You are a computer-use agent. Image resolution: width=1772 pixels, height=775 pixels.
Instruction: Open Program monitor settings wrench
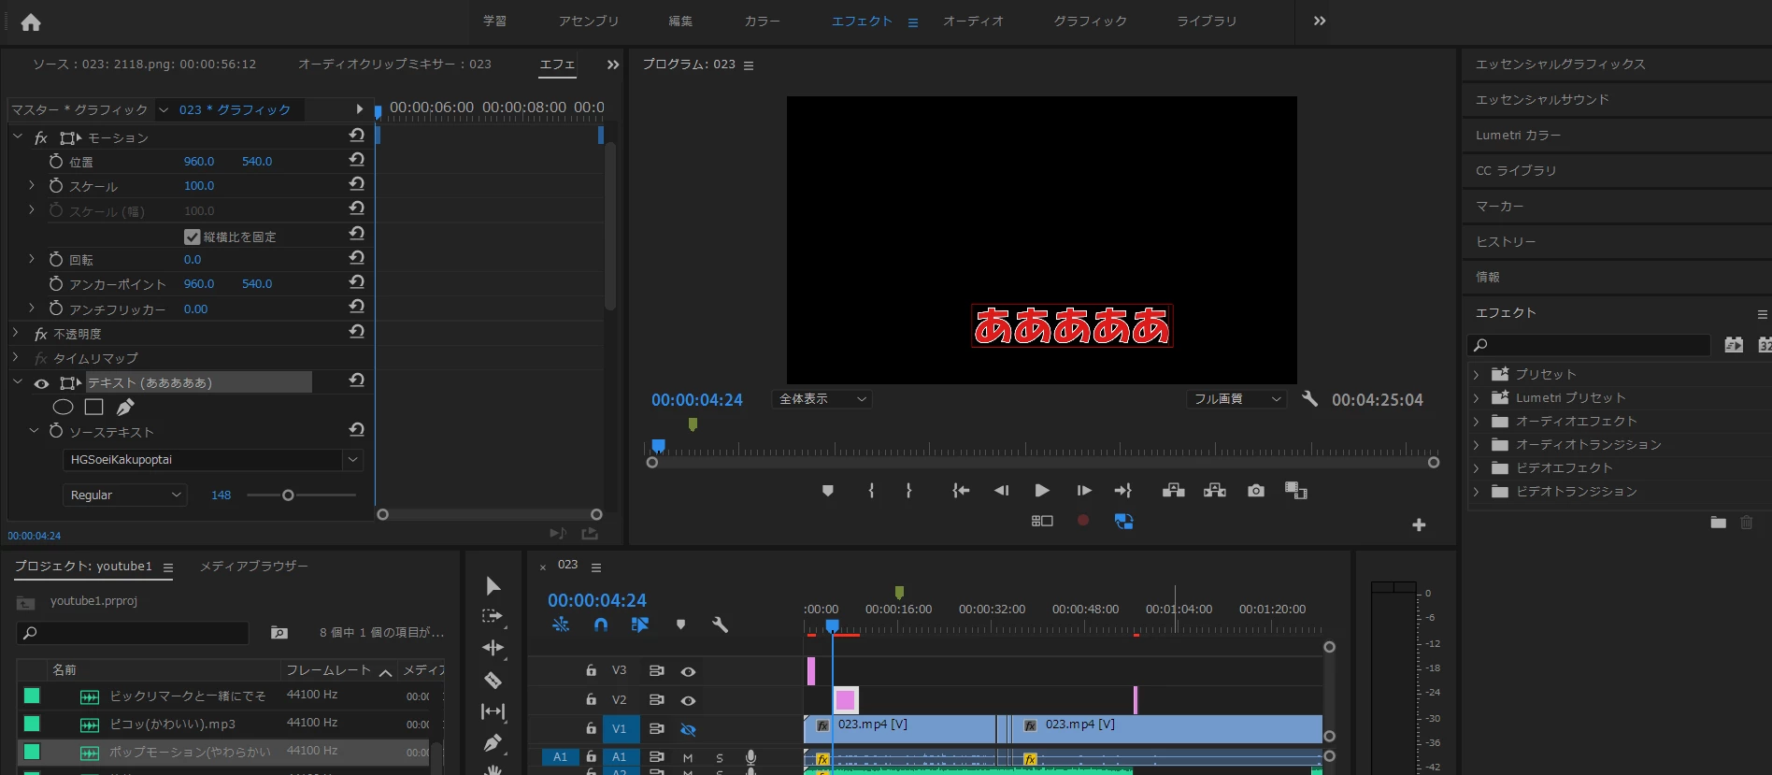click(x=1309, y=399)
